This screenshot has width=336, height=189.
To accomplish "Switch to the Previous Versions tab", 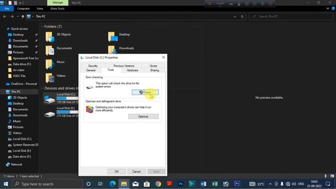I will [x=124, y=66].
